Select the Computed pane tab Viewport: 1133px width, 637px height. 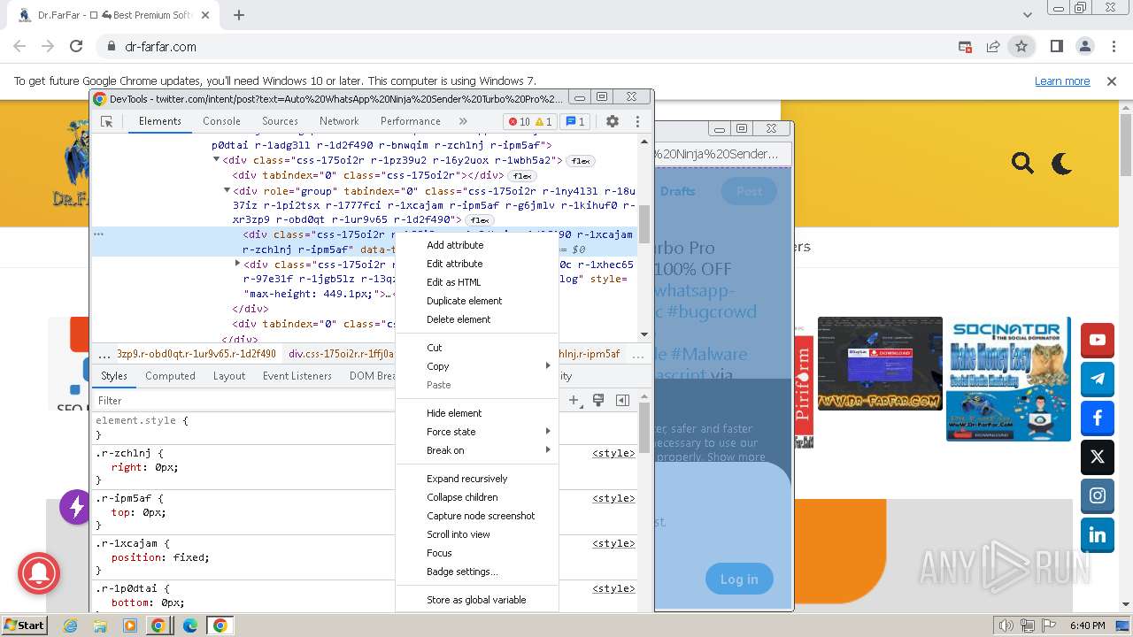170,376
